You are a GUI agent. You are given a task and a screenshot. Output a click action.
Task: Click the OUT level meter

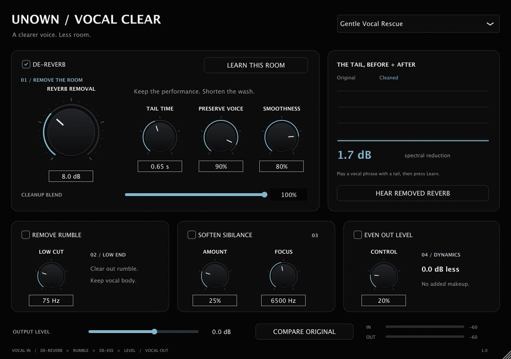[424, 336]
